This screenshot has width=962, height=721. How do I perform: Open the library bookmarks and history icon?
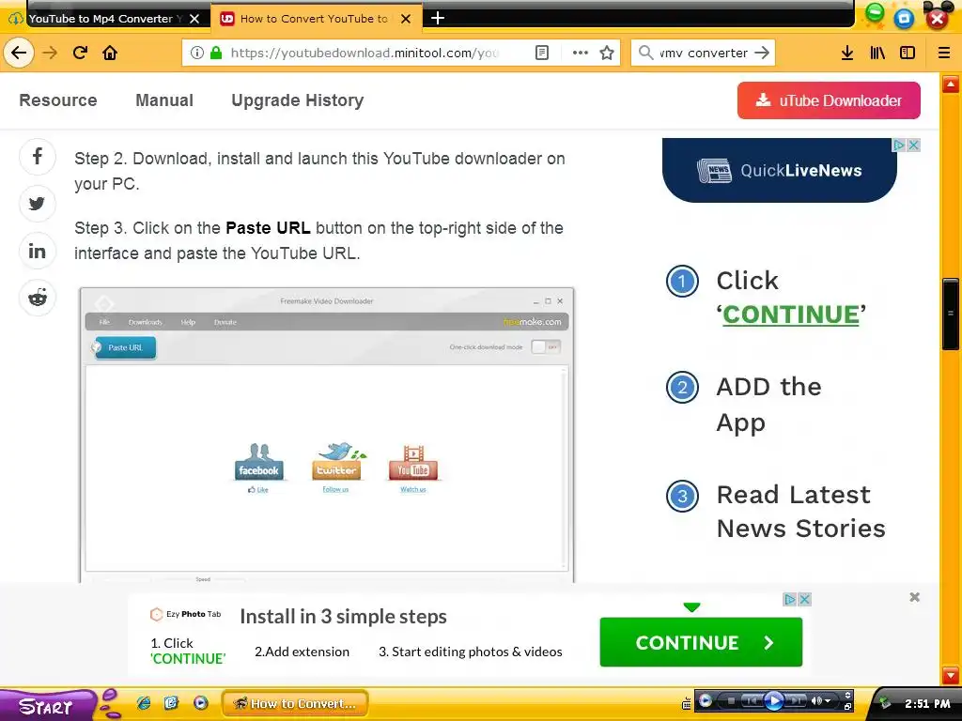(x=877, y=53)
